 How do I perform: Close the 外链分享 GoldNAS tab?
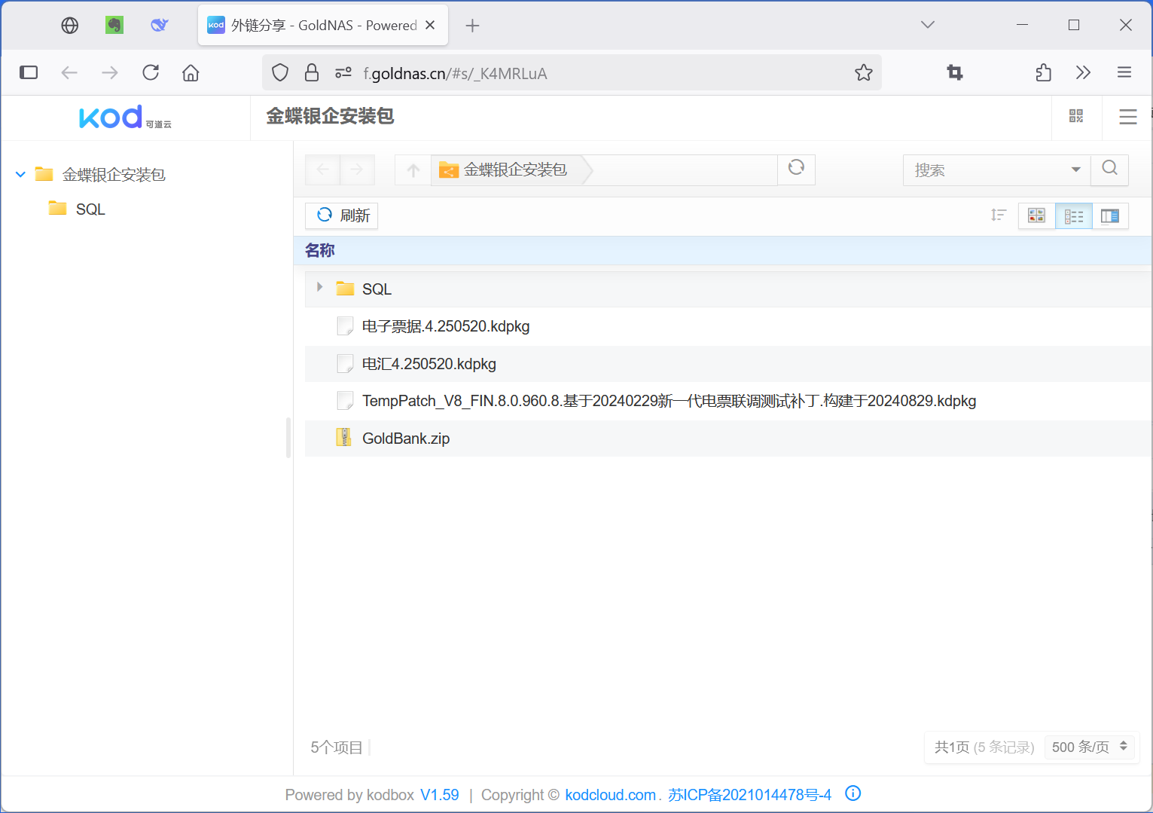click(x=430, y=25)
